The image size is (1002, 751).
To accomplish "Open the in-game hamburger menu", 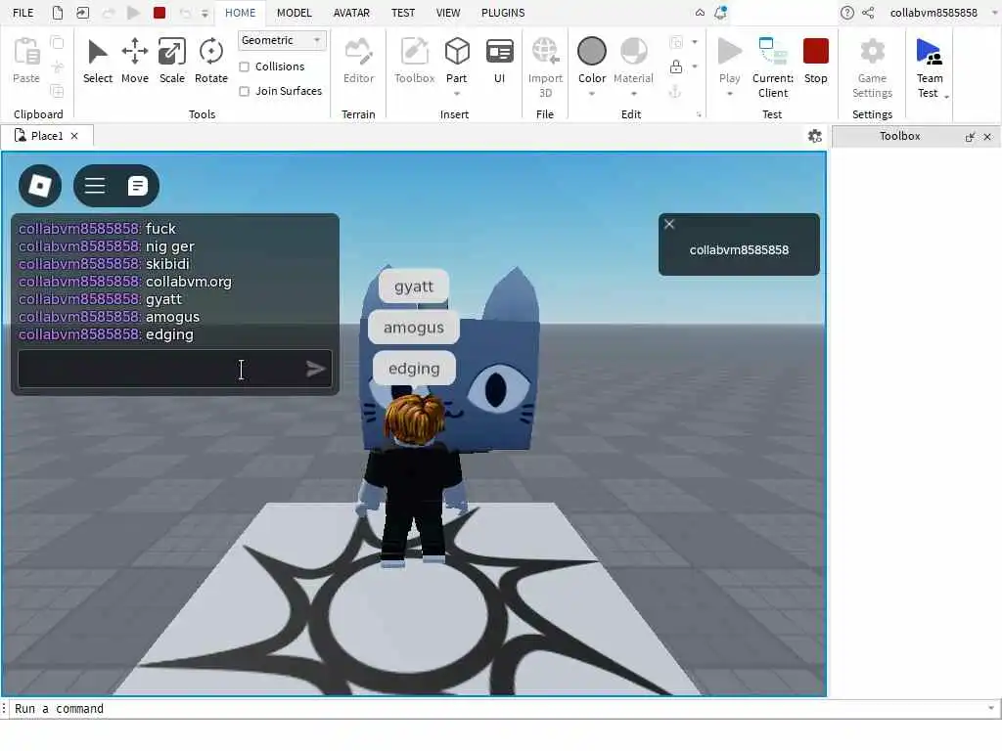I will coord(95,186).
